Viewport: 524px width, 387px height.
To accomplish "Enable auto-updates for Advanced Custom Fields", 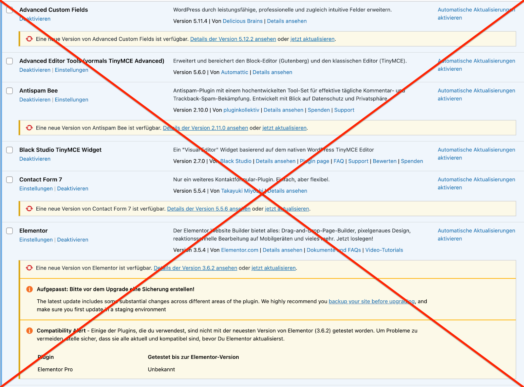I will coord(476,14).
